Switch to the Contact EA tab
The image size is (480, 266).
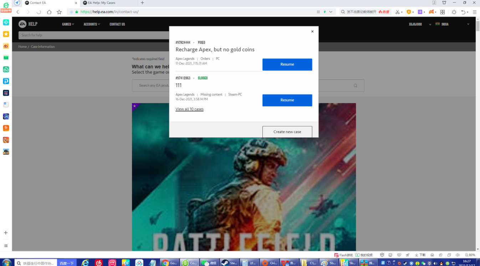click(x=50, y=3)
